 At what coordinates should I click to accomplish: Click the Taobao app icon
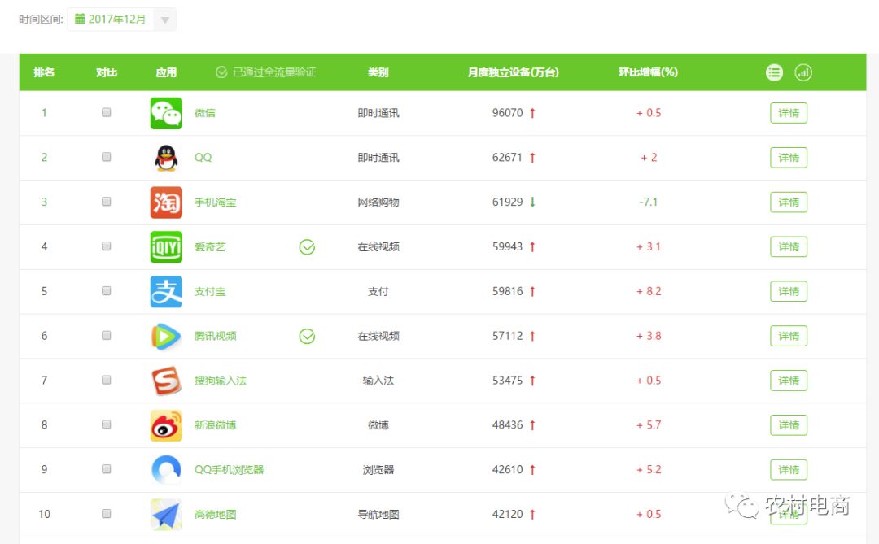pyautogui.click(x=166, y=202)
